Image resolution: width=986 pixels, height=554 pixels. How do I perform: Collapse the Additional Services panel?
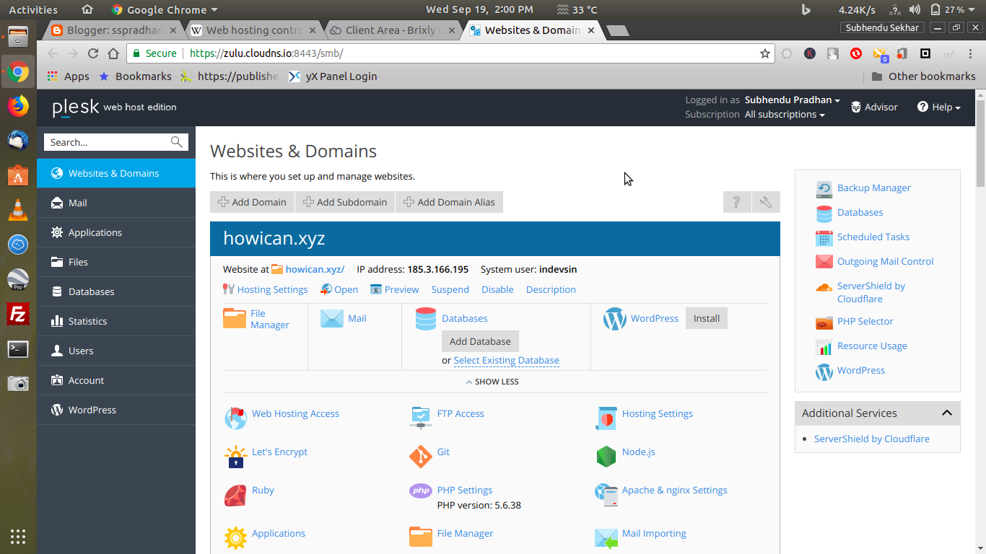click(x=946, y=413)
